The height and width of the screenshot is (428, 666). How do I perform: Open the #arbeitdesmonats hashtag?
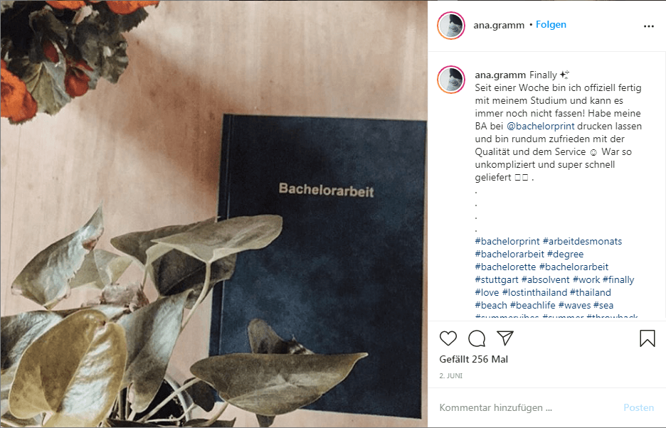click(x=582, y=241)
